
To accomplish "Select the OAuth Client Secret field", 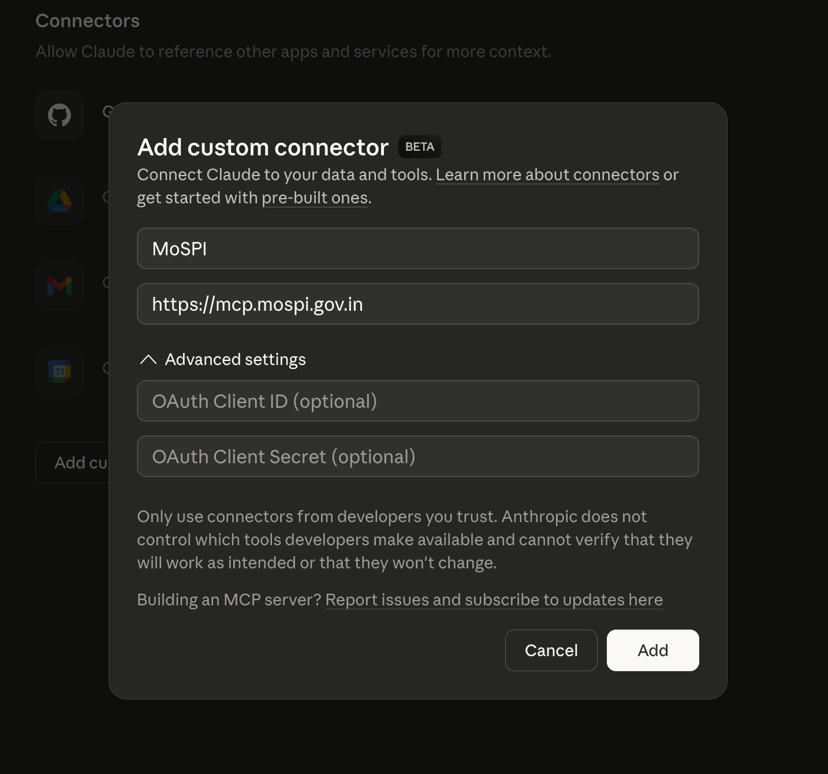I will (417, 456).
